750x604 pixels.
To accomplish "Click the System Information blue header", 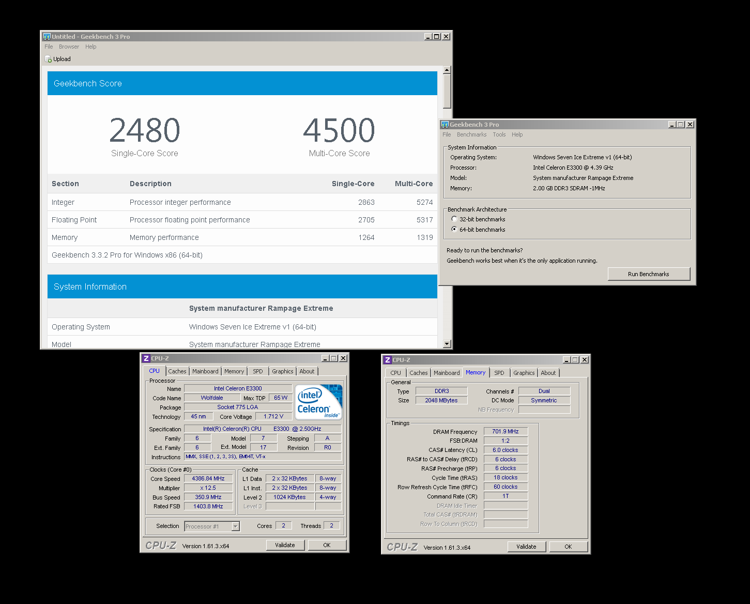I will coord(242,286).
